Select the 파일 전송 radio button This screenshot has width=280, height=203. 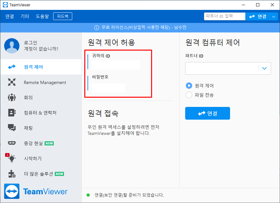click(x=189, y=95)
